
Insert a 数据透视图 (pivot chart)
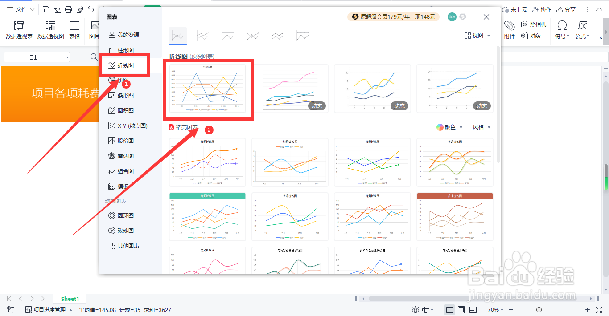click(x=51, y=30)
